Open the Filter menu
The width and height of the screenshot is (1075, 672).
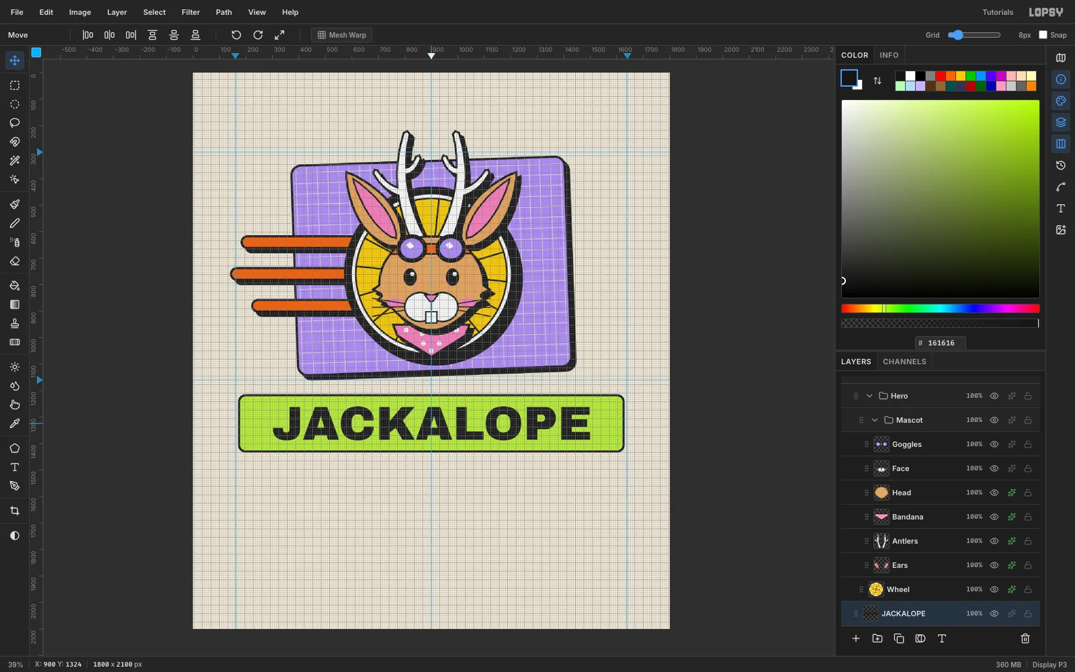click(191, 12)
